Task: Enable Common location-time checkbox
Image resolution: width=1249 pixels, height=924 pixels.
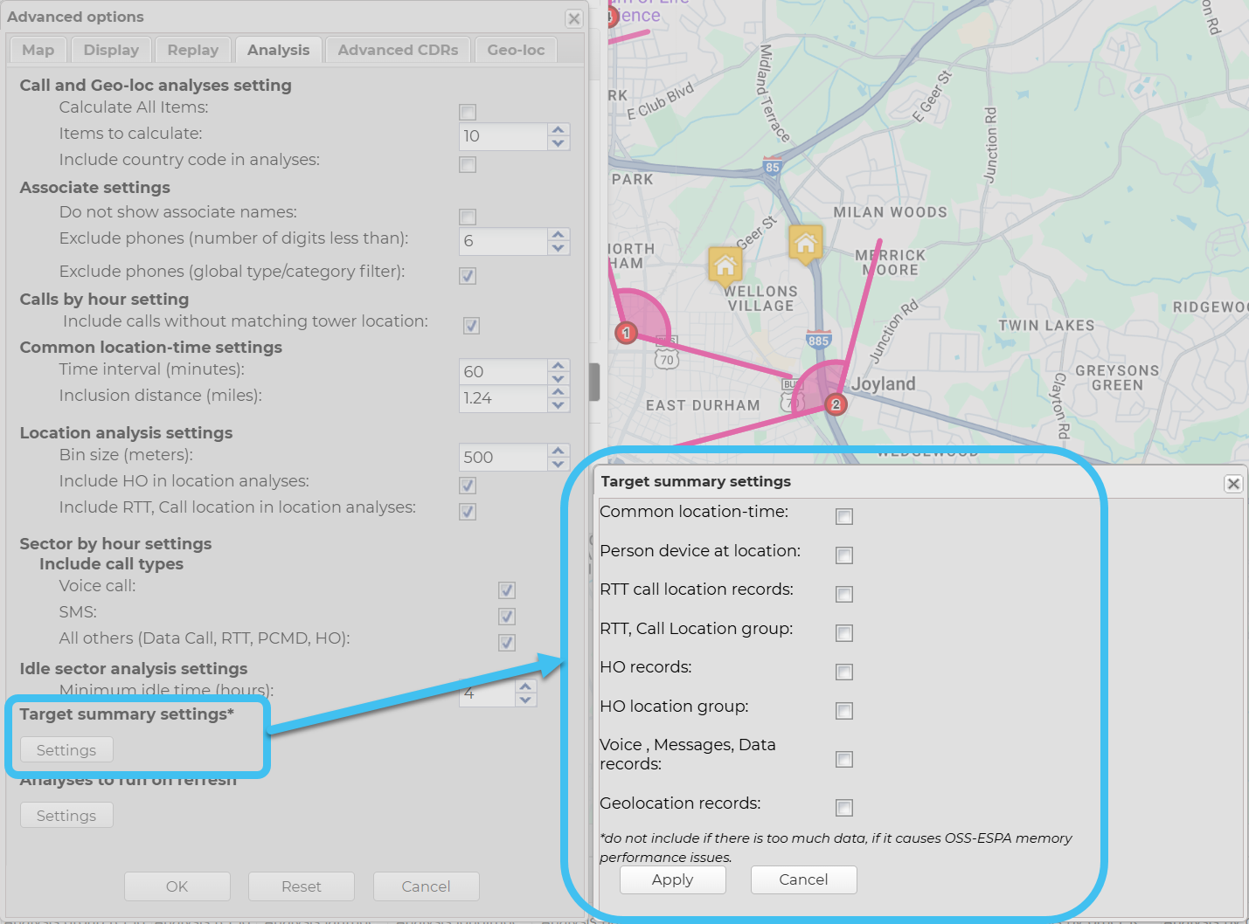Action: click(844, 516)
